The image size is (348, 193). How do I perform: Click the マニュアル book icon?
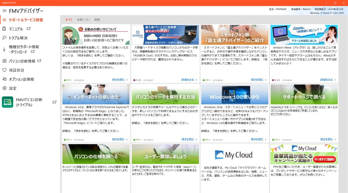4,29
